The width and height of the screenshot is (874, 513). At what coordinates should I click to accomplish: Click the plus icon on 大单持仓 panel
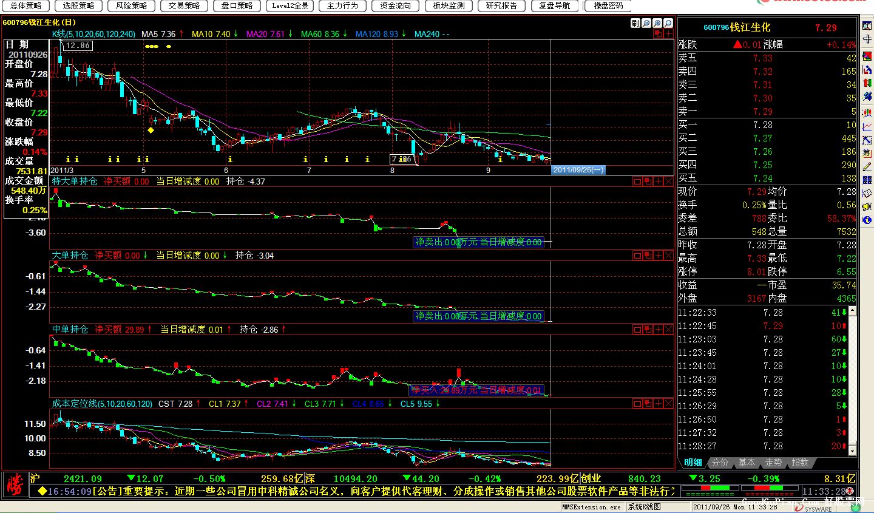658,256
